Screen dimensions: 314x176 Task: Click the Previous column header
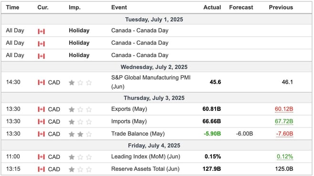coord(281,8)
